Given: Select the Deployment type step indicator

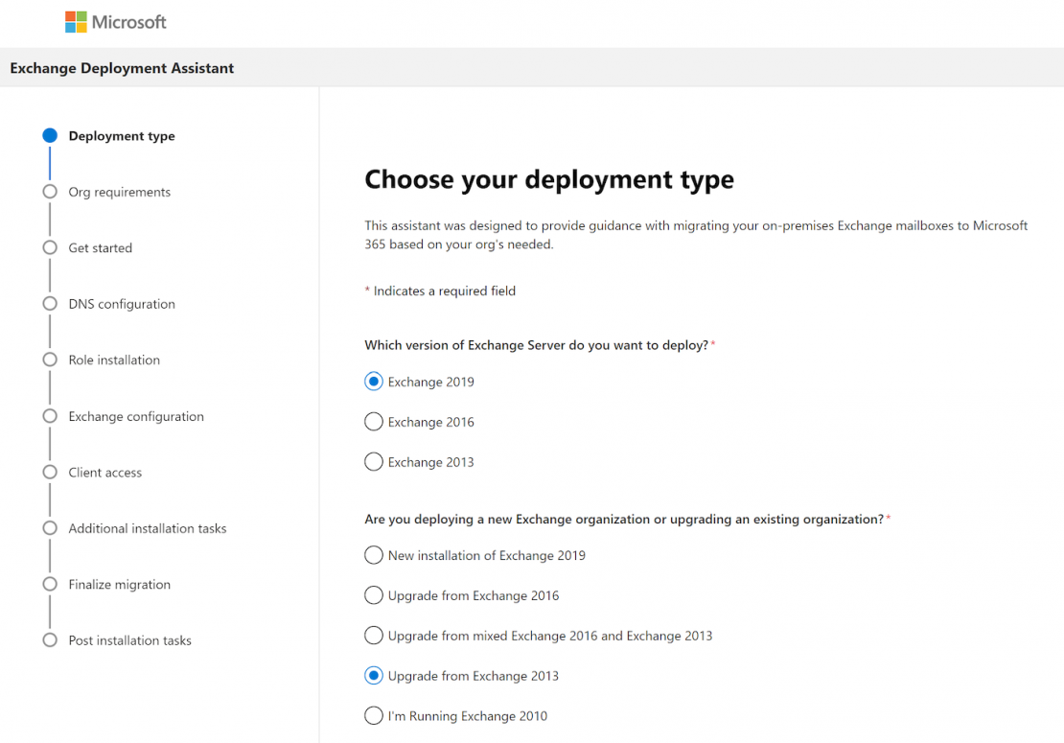Looking at the screenshot, I should click(49, 135).
